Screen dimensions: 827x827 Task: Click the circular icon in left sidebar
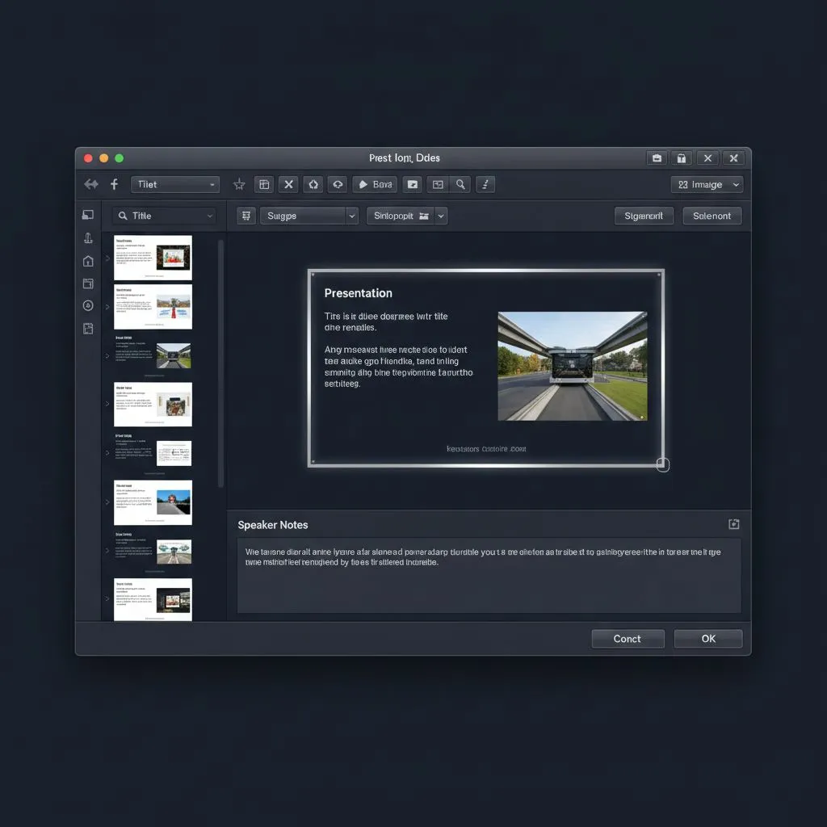pos(88,306)
